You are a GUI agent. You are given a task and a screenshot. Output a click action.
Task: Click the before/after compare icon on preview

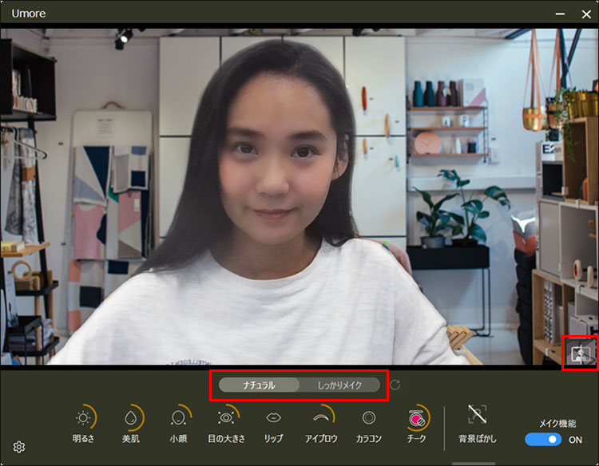[581, 352]
